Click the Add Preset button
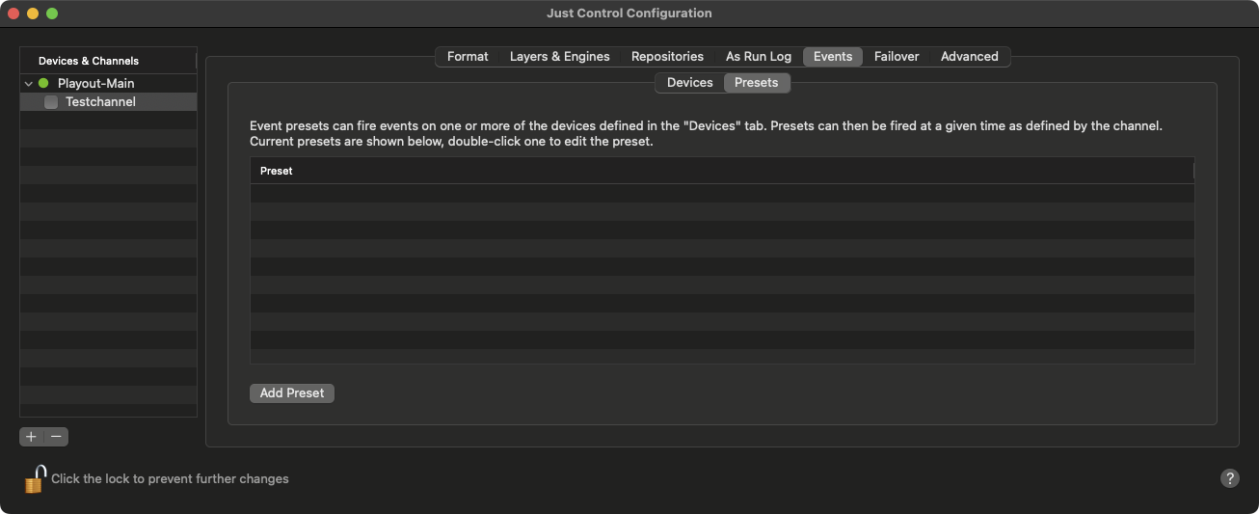 (x=292, y=393)
